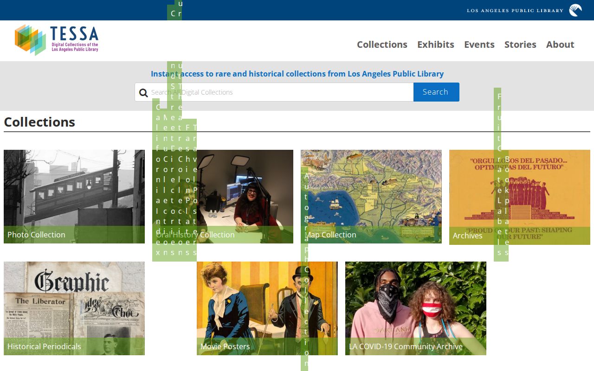Browse the Historical Periodicals thumbnail
The image size is (594, 371).
click(74, 308)
